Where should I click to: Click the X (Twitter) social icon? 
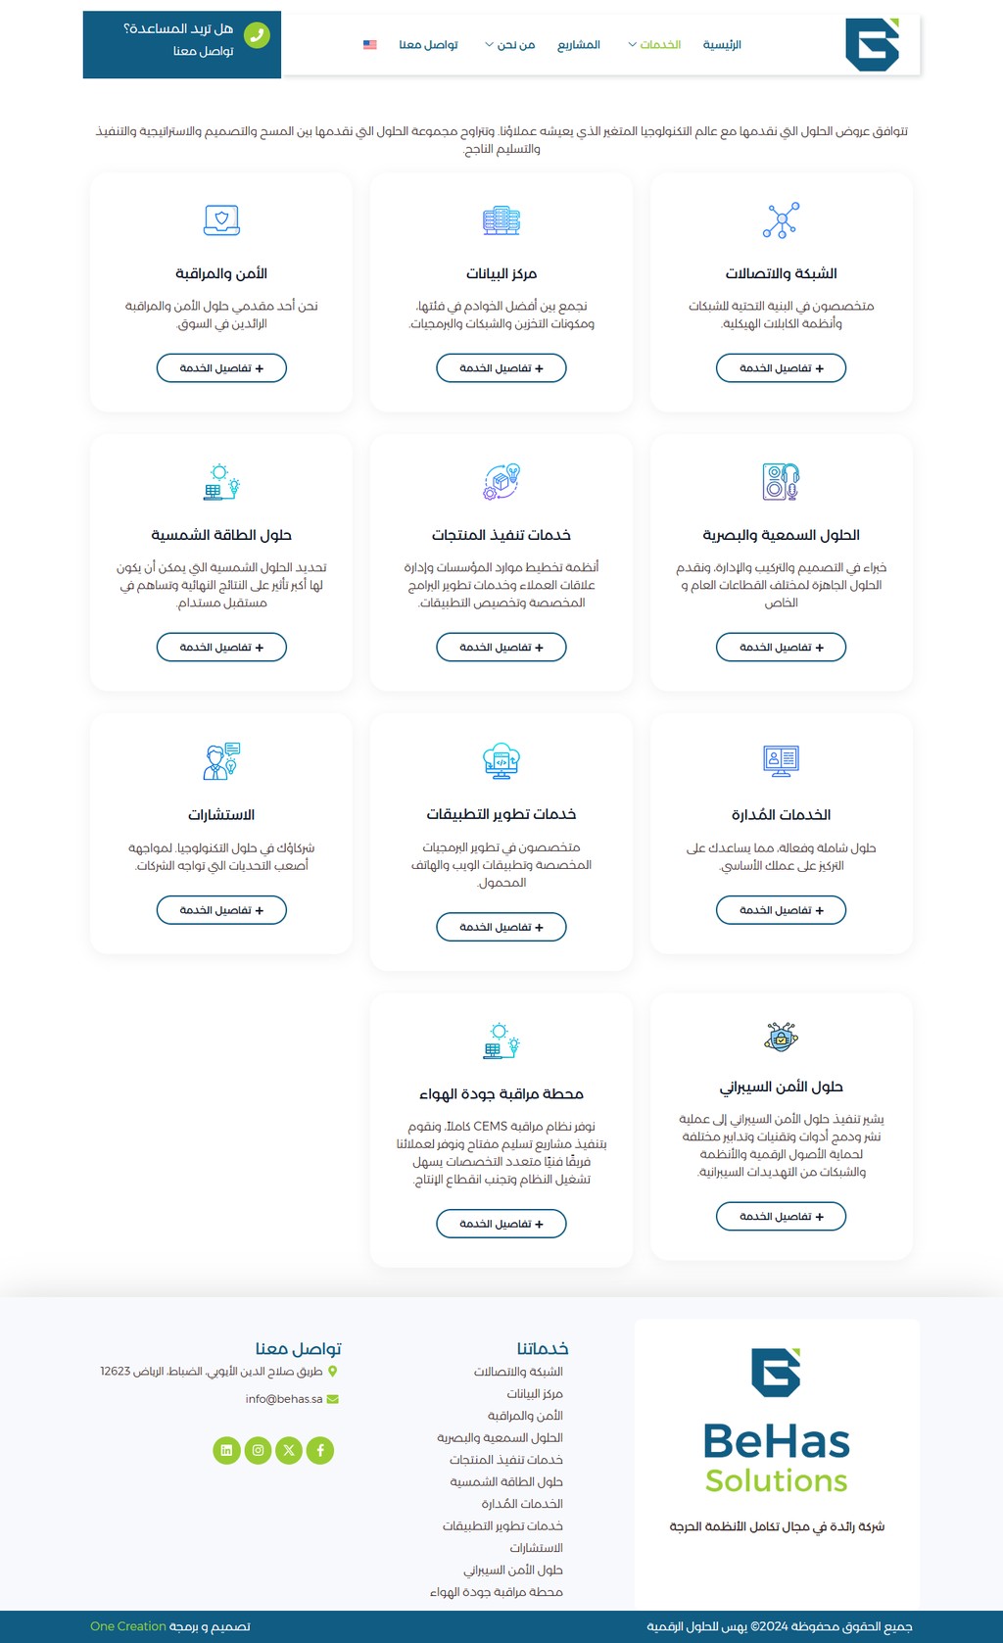click(289, 1450)
